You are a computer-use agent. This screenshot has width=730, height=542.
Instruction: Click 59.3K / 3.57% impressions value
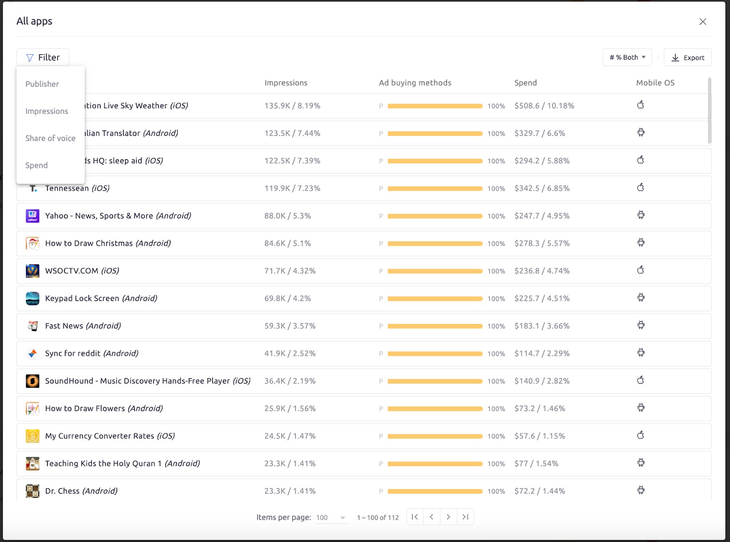click(x=290, y=326)
